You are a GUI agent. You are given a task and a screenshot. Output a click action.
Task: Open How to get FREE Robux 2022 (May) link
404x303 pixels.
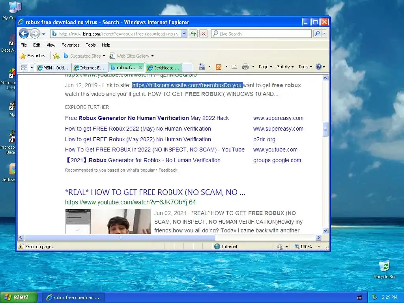pyautogui.click(x=138, y=129)
